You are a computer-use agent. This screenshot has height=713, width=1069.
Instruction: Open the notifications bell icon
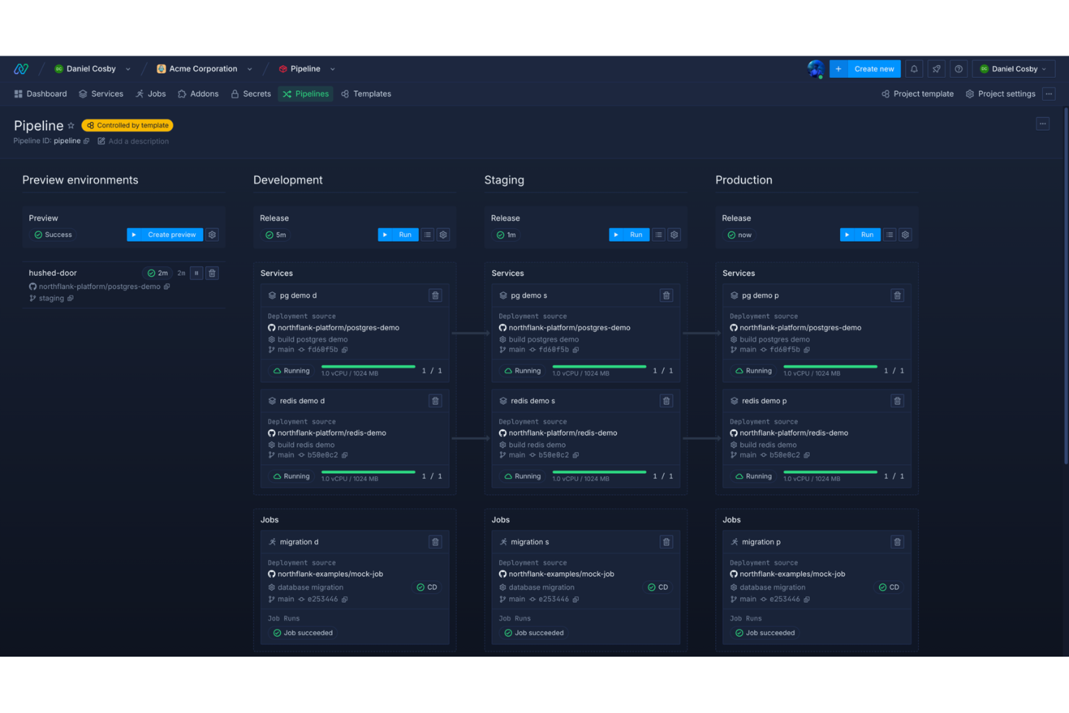(x=914, y=69)
